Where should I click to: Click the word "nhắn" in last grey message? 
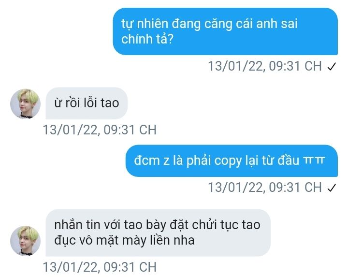click(x=68, y=225)
